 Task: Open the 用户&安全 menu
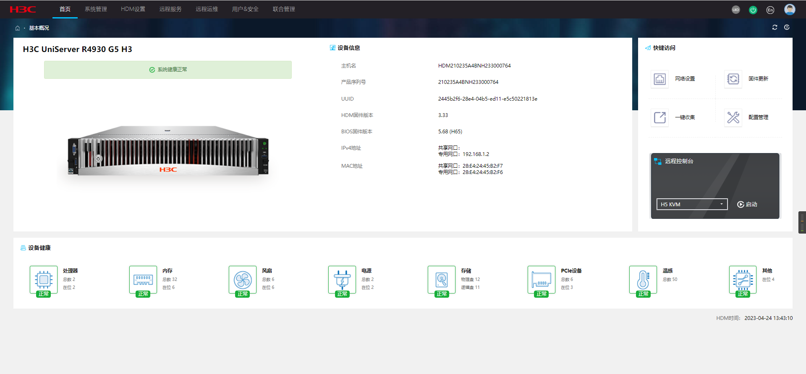click(x=245, y=9)
